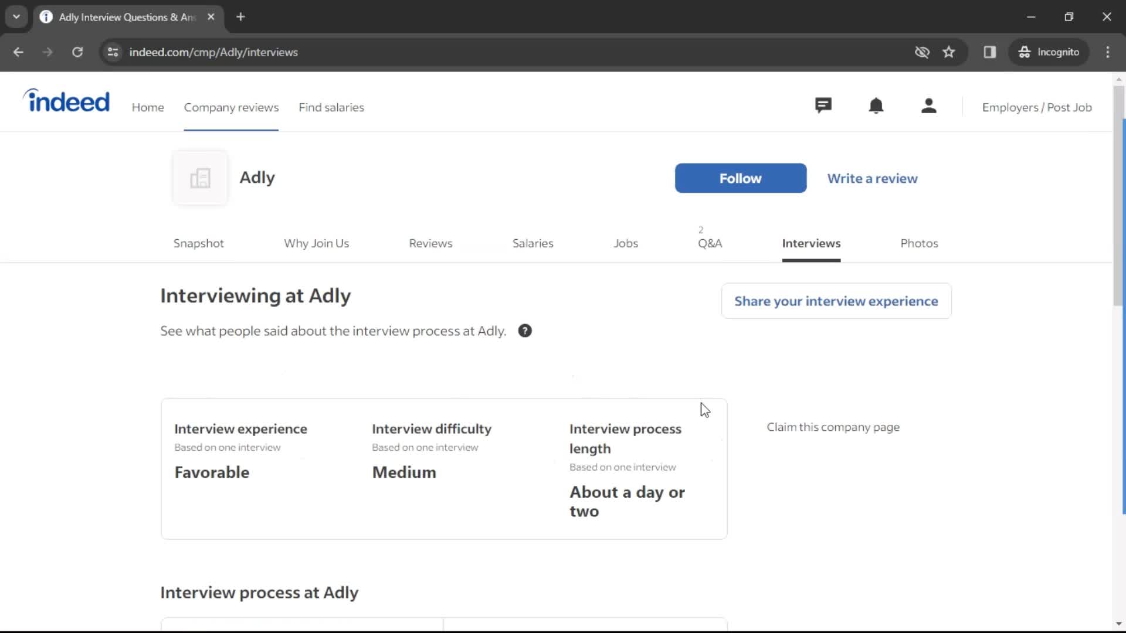The image size is (1126, 633).
Task: Scroll down to Interview process section
Action: 260,592
